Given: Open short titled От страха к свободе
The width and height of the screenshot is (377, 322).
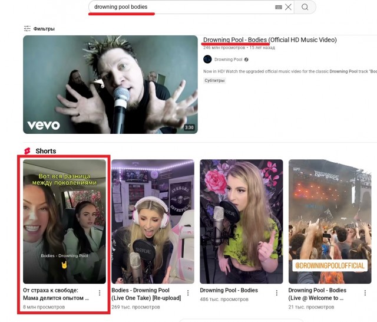Looking at the screenshot, I should pyautogui.click(x=56, y=294).
